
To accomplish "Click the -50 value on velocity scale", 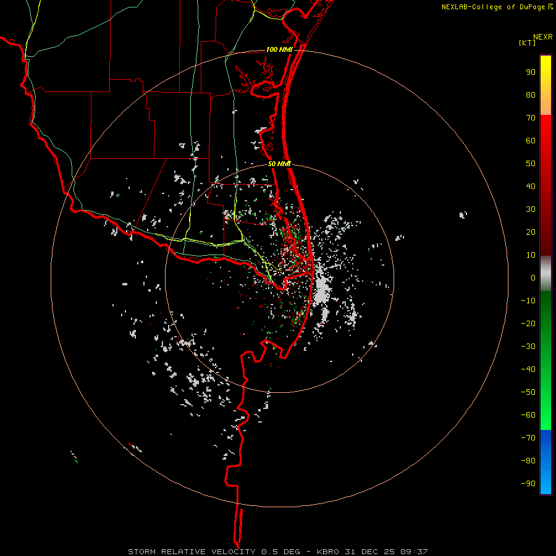I will click(528, 392).
